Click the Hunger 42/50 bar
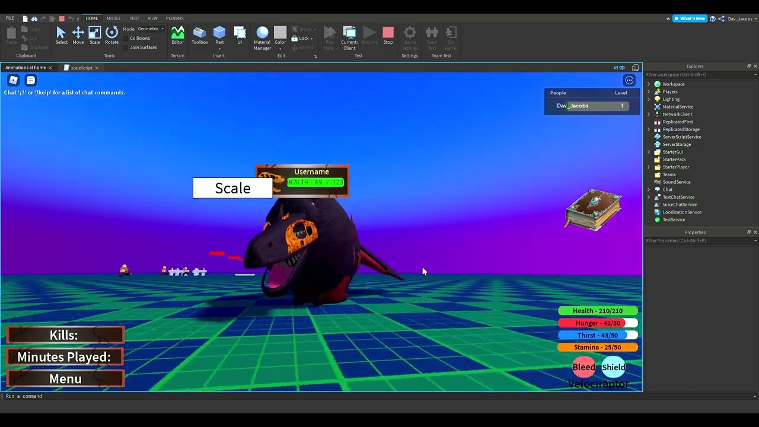 tap(598, 323)
